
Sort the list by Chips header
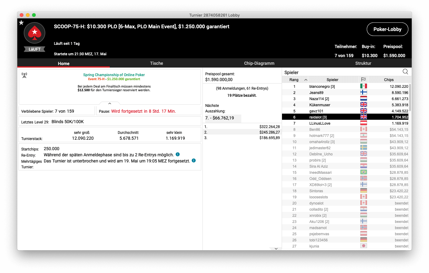coord(388,80)
